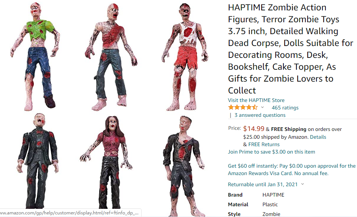Select the green shirt zombie figure
Image resolution: width=357 pixels, height=217 pixels.
[x=35, y=56]
